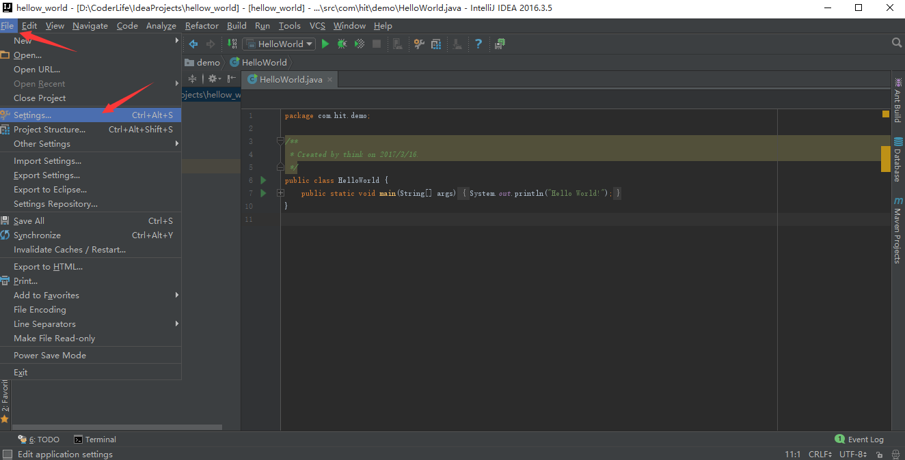
Task: Run HelloWorld with the green play icon
Action: (325, 44)
